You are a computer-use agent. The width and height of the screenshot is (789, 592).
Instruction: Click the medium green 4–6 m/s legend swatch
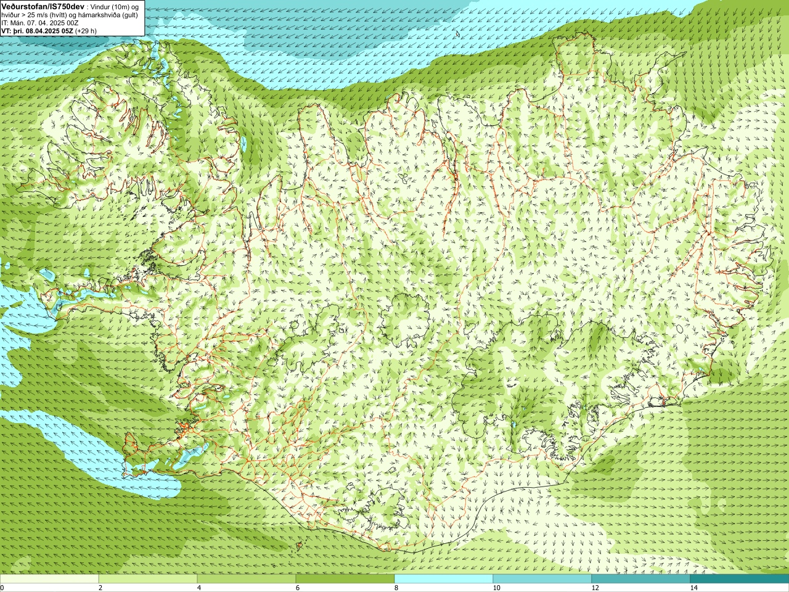pos(247,579)
